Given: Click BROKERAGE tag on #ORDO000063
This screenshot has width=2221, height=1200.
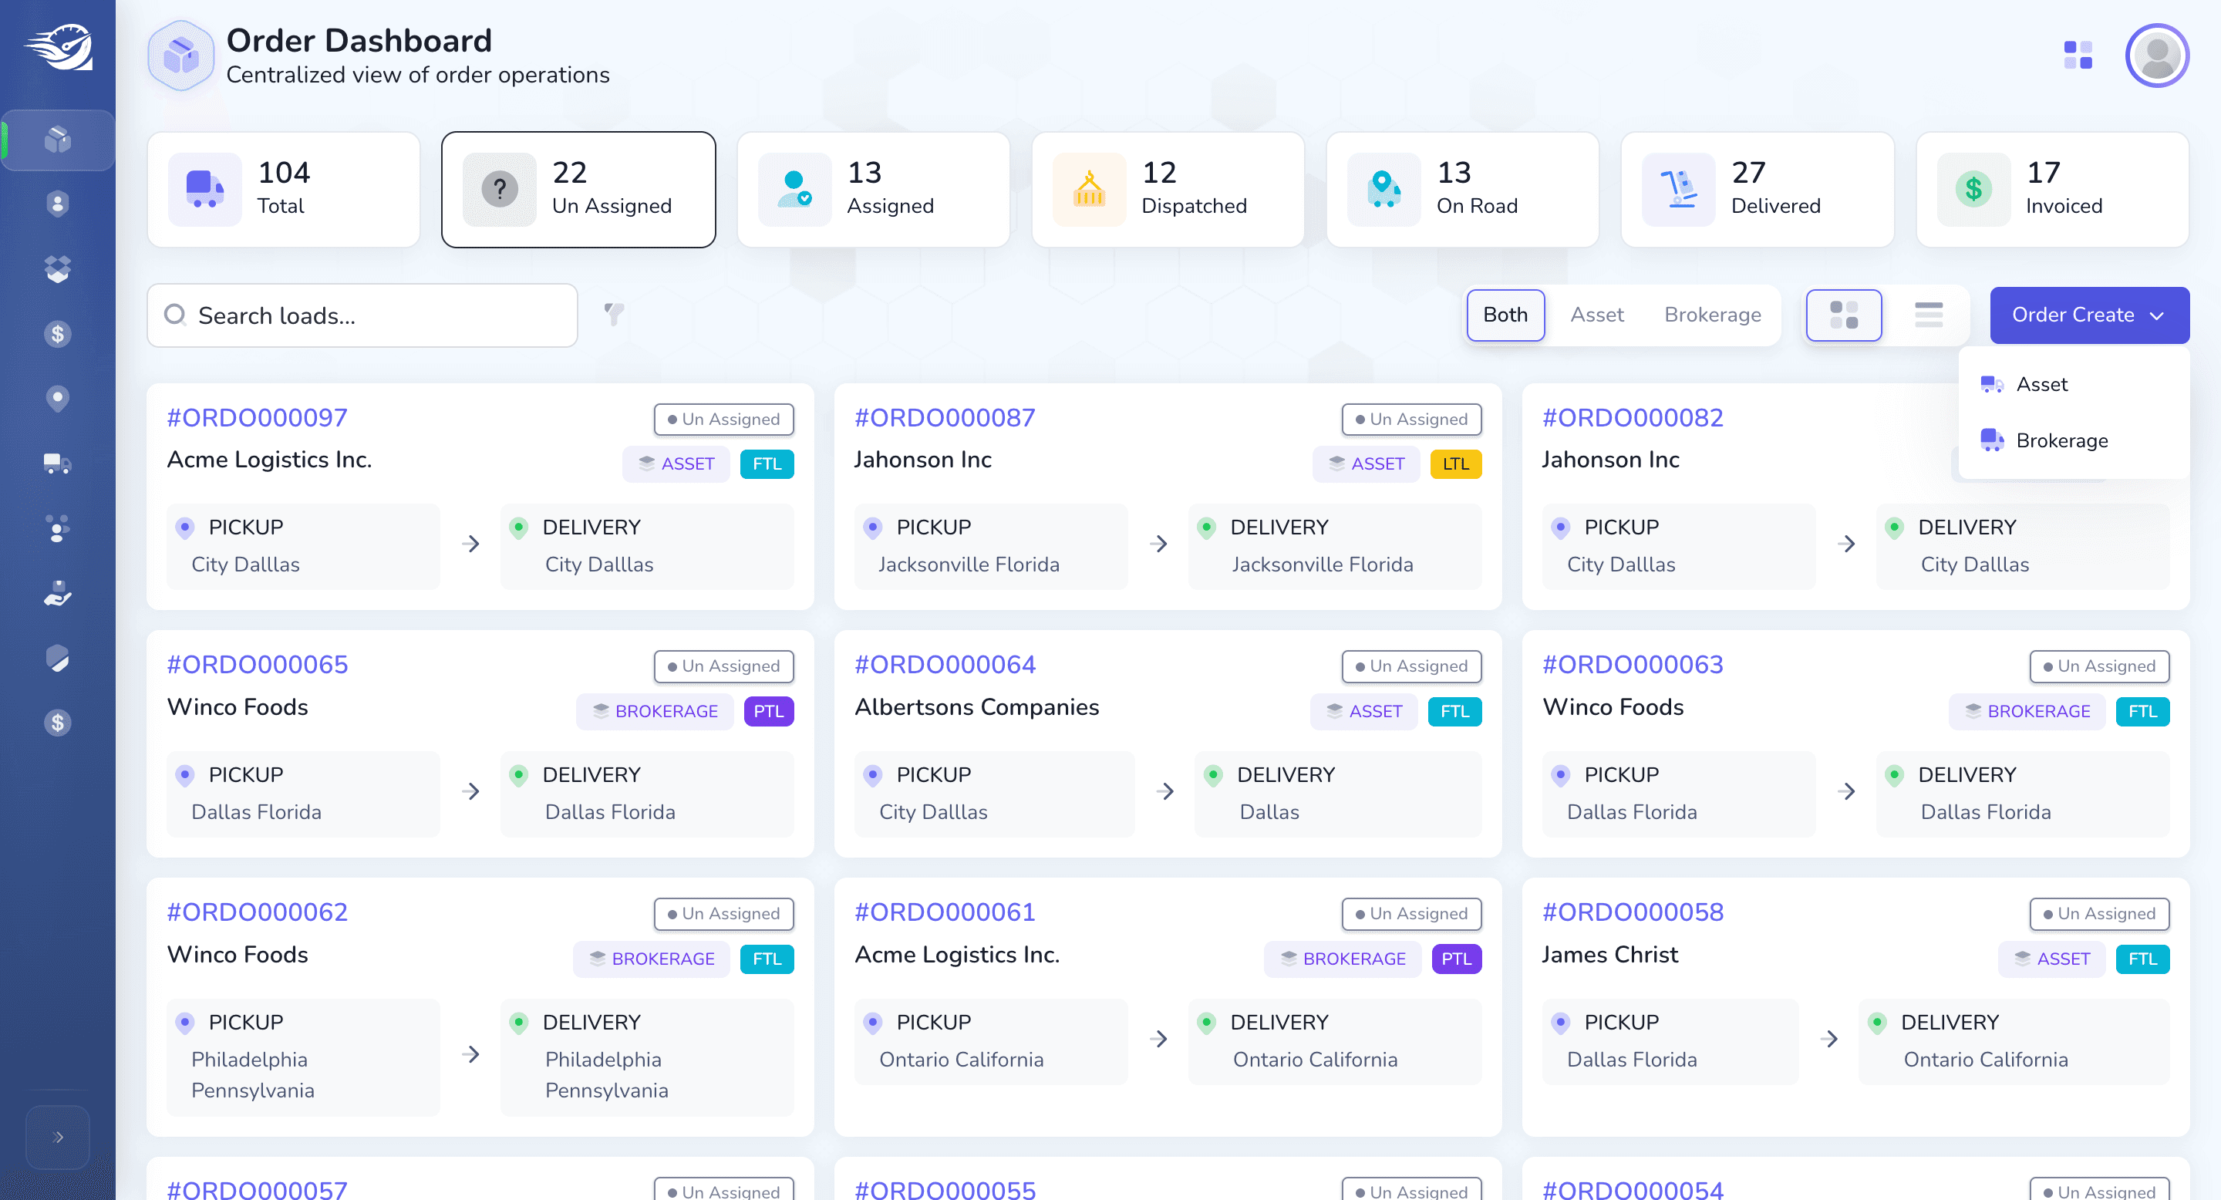Looking at the screenshot, I should click(2027, 711).
